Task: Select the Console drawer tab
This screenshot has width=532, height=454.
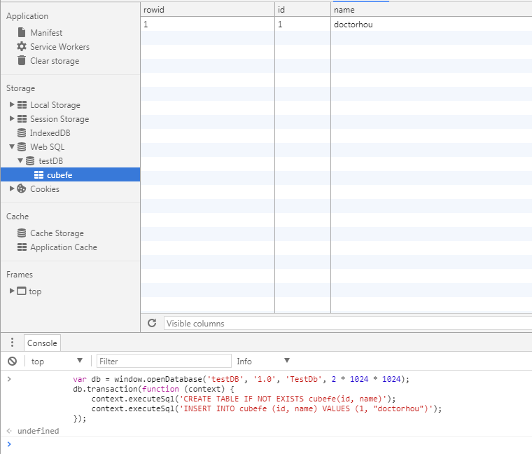Action: (42, 343)
